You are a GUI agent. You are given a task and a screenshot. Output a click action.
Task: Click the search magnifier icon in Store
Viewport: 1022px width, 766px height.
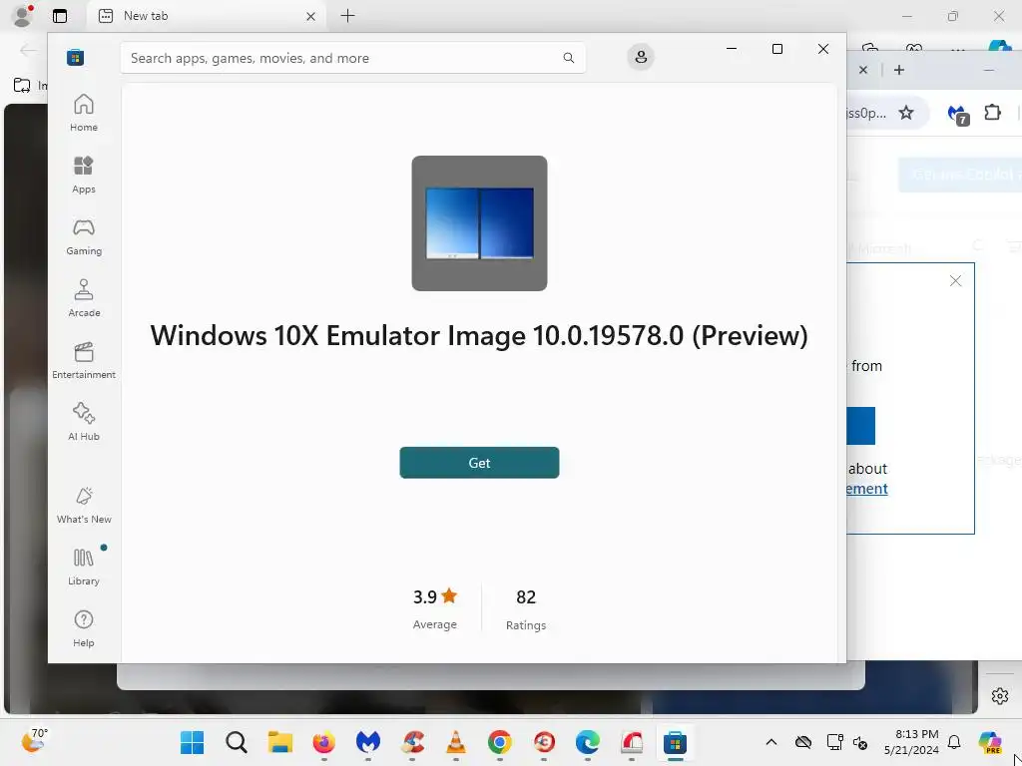point(568,58)
